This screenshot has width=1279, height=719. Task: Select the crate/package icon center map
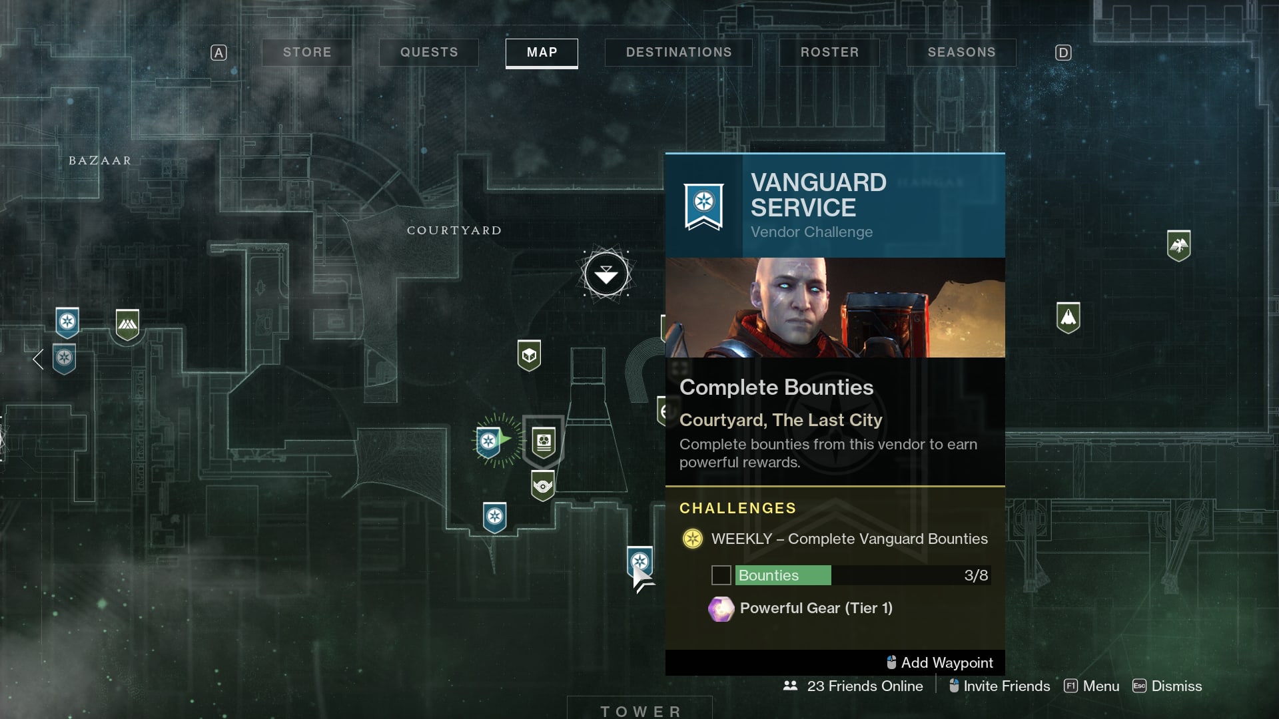527,355
